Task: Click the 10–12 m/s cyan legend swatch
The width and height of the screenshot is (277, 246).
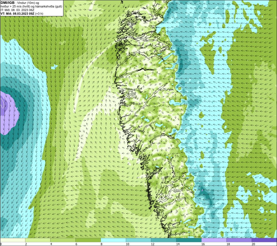Action: pyautogui.click(x=138, y=240)
